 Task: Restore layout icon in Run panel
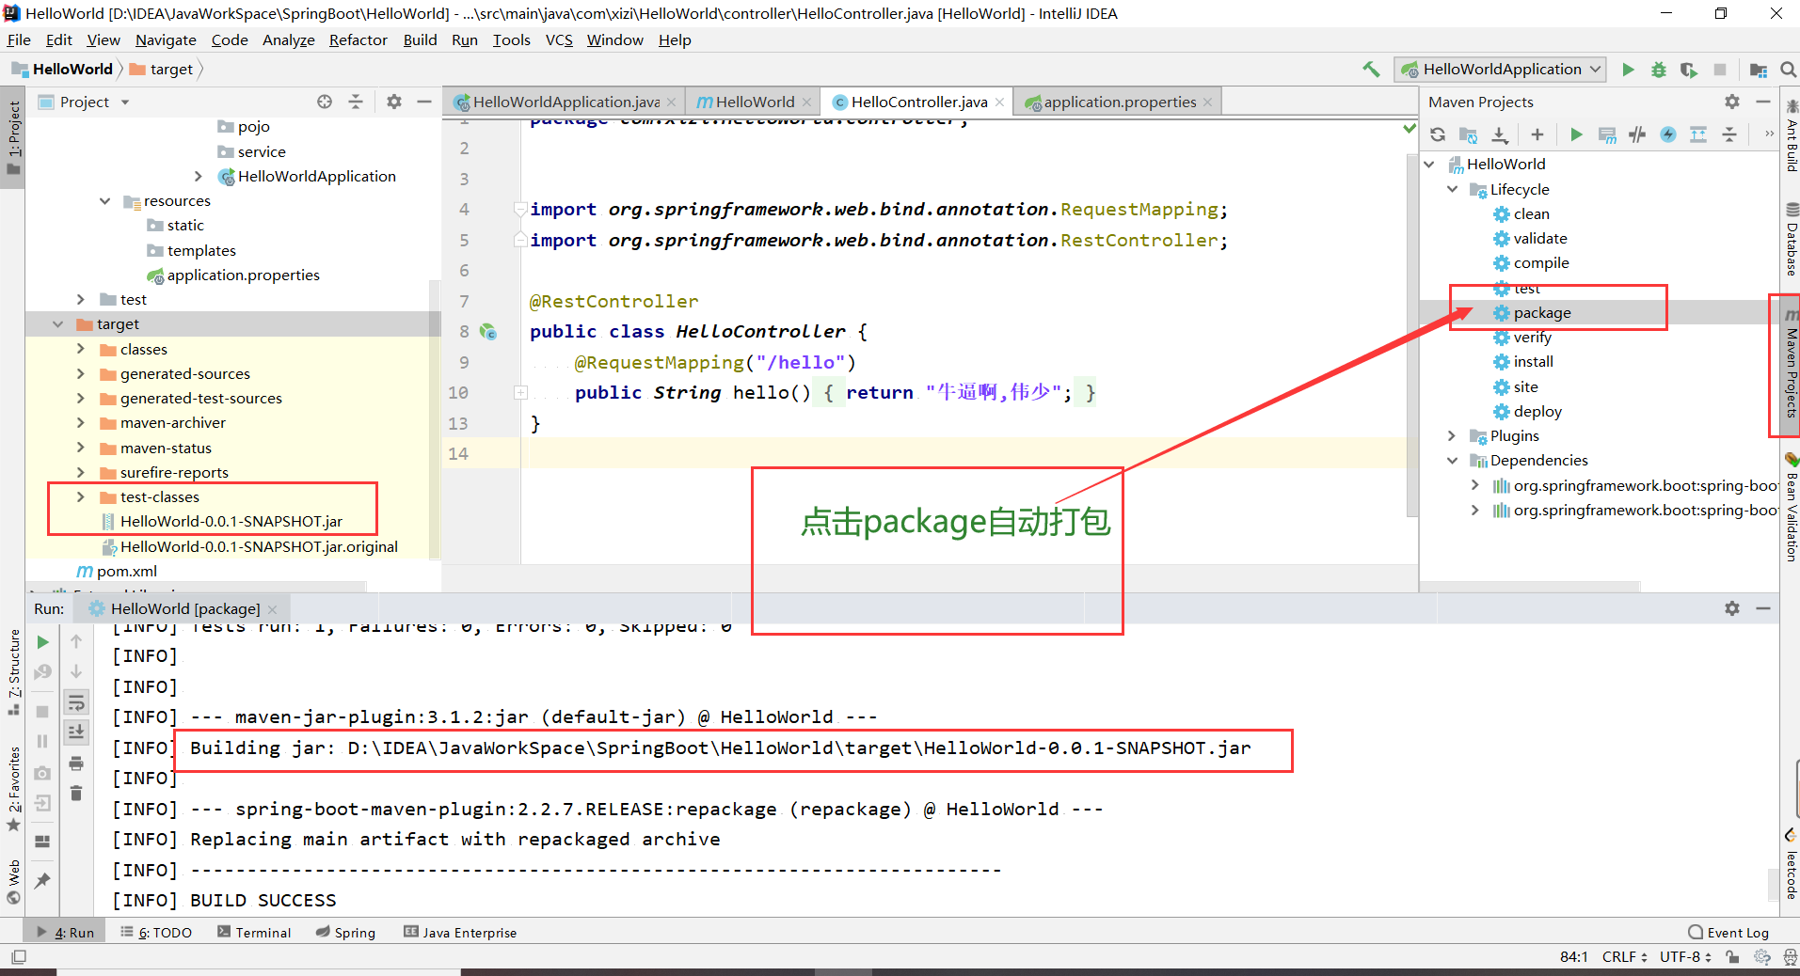coord(42,842)
